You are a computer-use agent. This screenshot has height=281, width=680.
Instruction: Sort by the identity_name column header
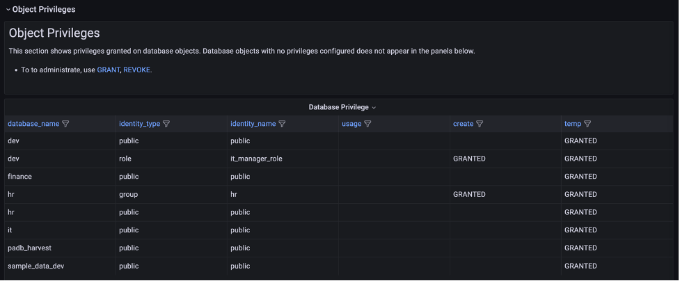(253, 124)
